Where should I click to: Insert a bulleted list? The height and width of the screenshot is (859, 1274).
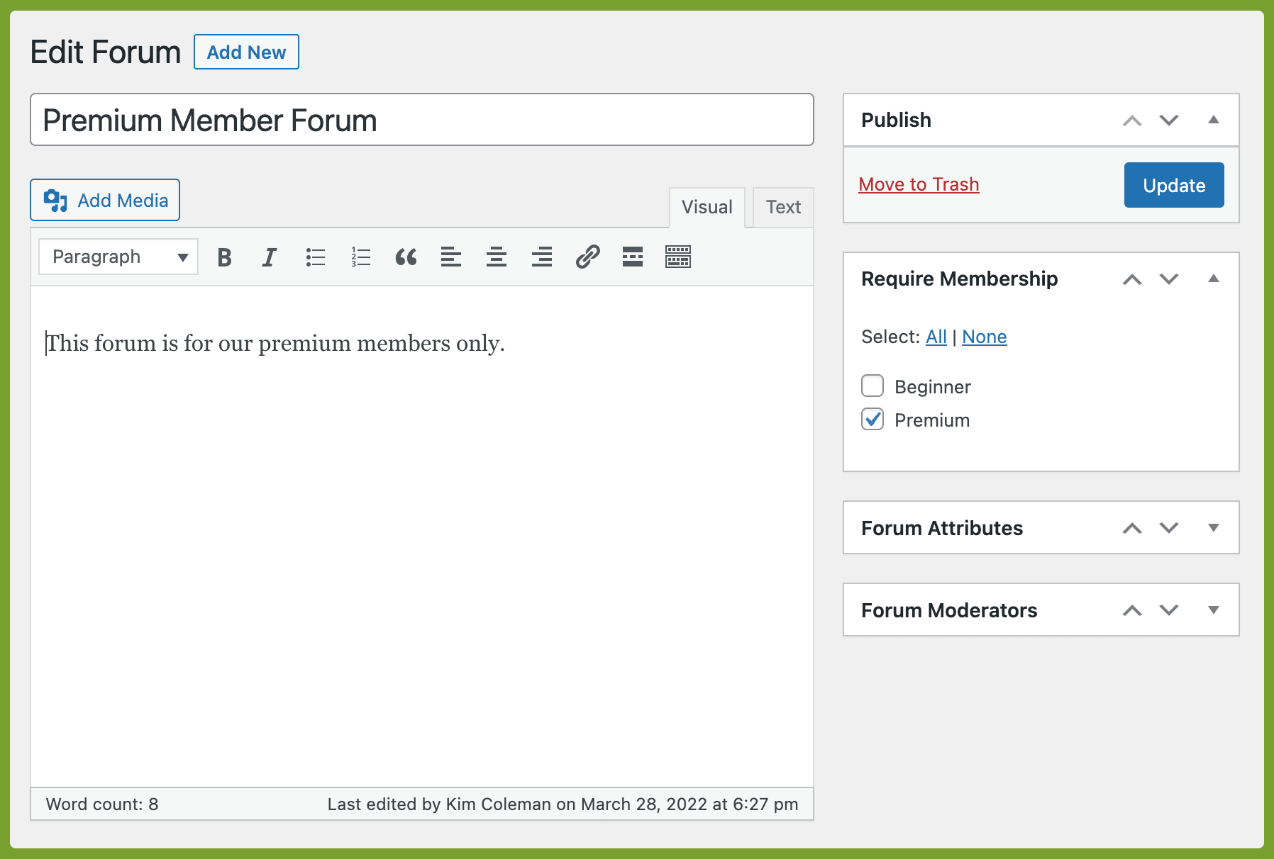[x=315, y=257]
